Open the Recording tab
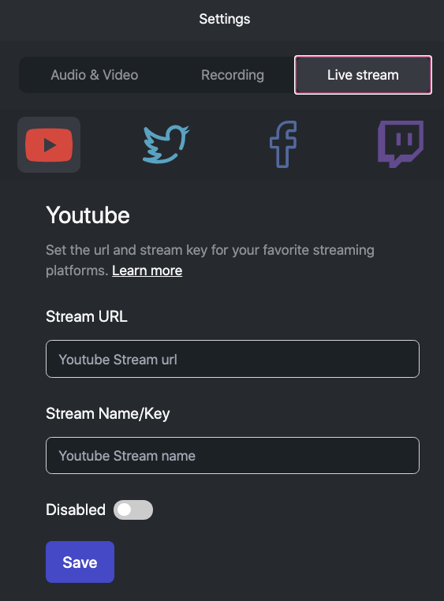Screen dimensions: 444x601 (233, 75)
